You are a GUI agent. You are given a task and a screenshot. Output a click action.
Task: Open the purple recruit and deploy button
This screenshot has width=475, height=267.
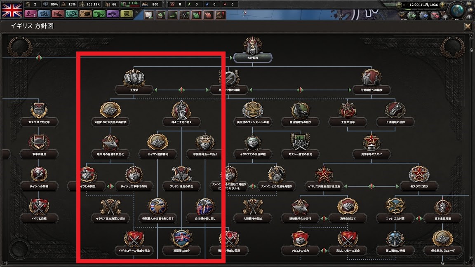[113, 14]
